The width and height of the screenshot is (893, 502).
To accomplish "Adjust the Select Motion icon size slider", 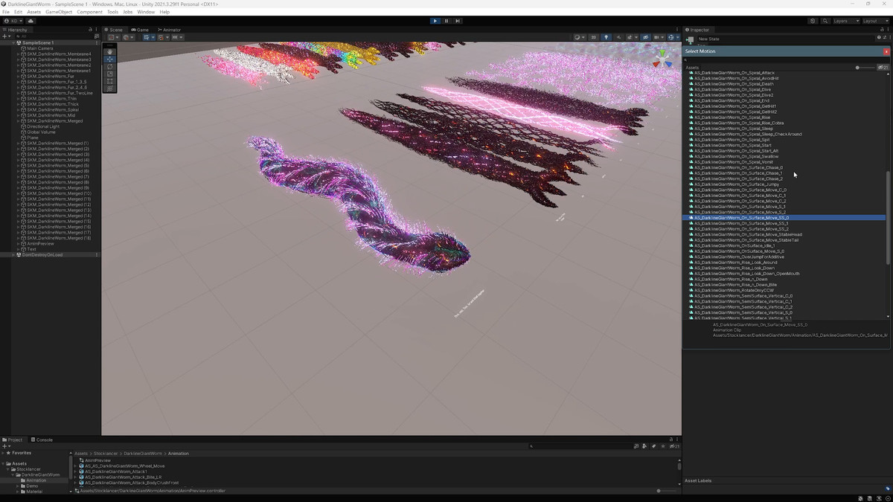I will pyautogui.click(x=858, y=68).
